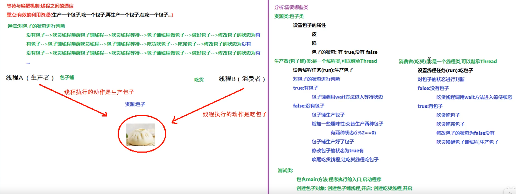Select the blue line "吃货吃完包子"
The width and height of the screenshot is (516, 194).
(450, 124)
